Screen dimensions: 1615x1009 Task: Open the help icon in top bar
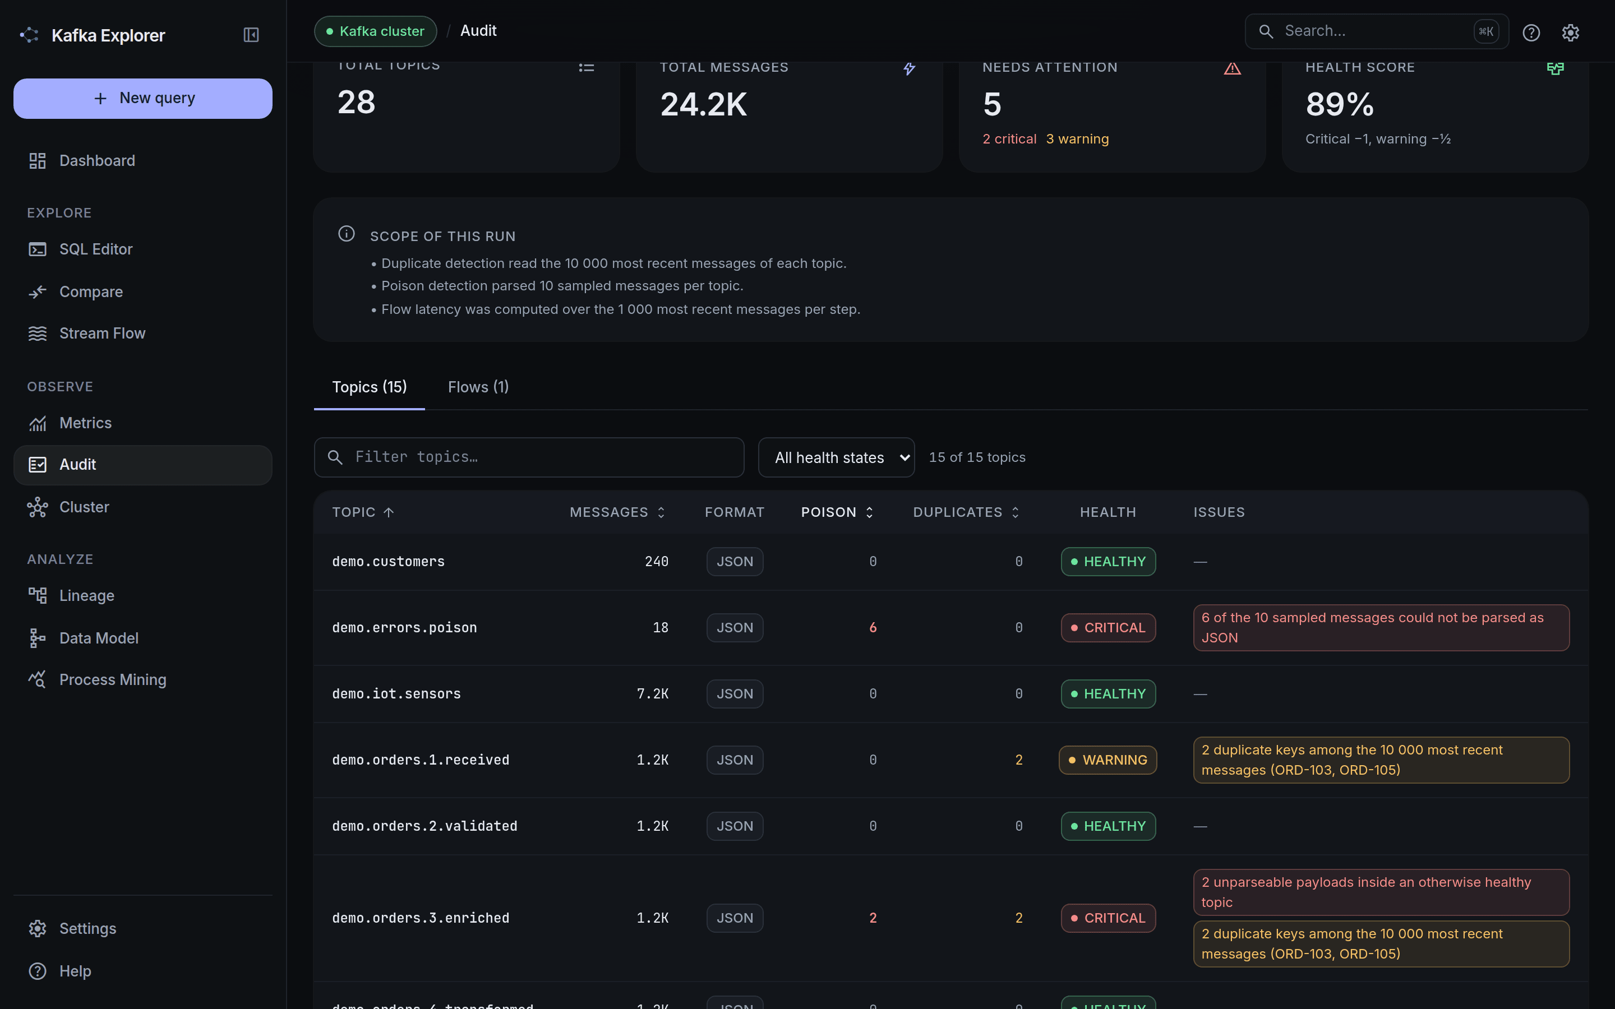coord(1531,32)
